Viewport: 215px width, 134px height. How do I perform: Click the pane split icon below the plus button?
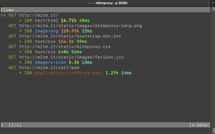pos(214,9)
